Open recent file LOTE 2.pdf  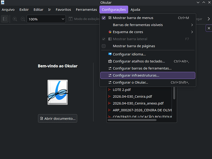click(139, 90)
